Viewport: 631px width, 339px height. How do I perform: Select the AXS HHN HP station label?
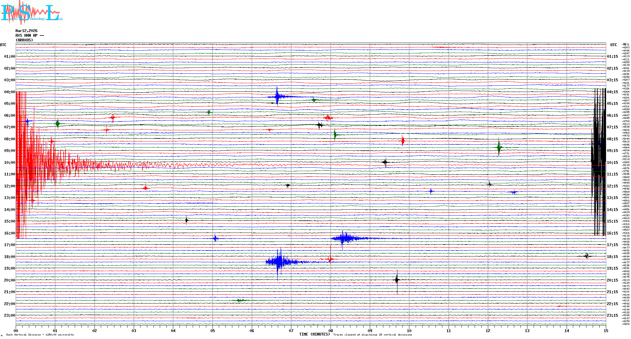pyautogui.click(x=30, y=35)
